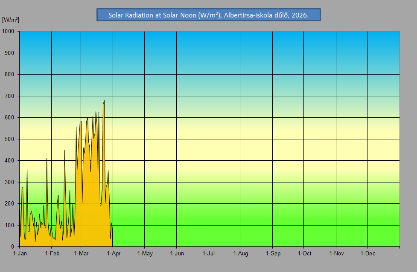The width and height of the screenshot is (417, 272).
Task: Click the 1000 y-axis tick label
Action: 8,32
